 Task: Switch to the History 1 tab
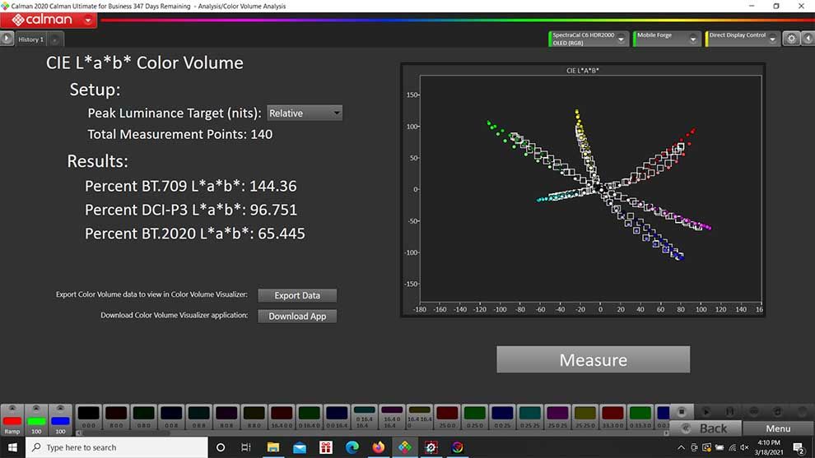pos(30,39)
